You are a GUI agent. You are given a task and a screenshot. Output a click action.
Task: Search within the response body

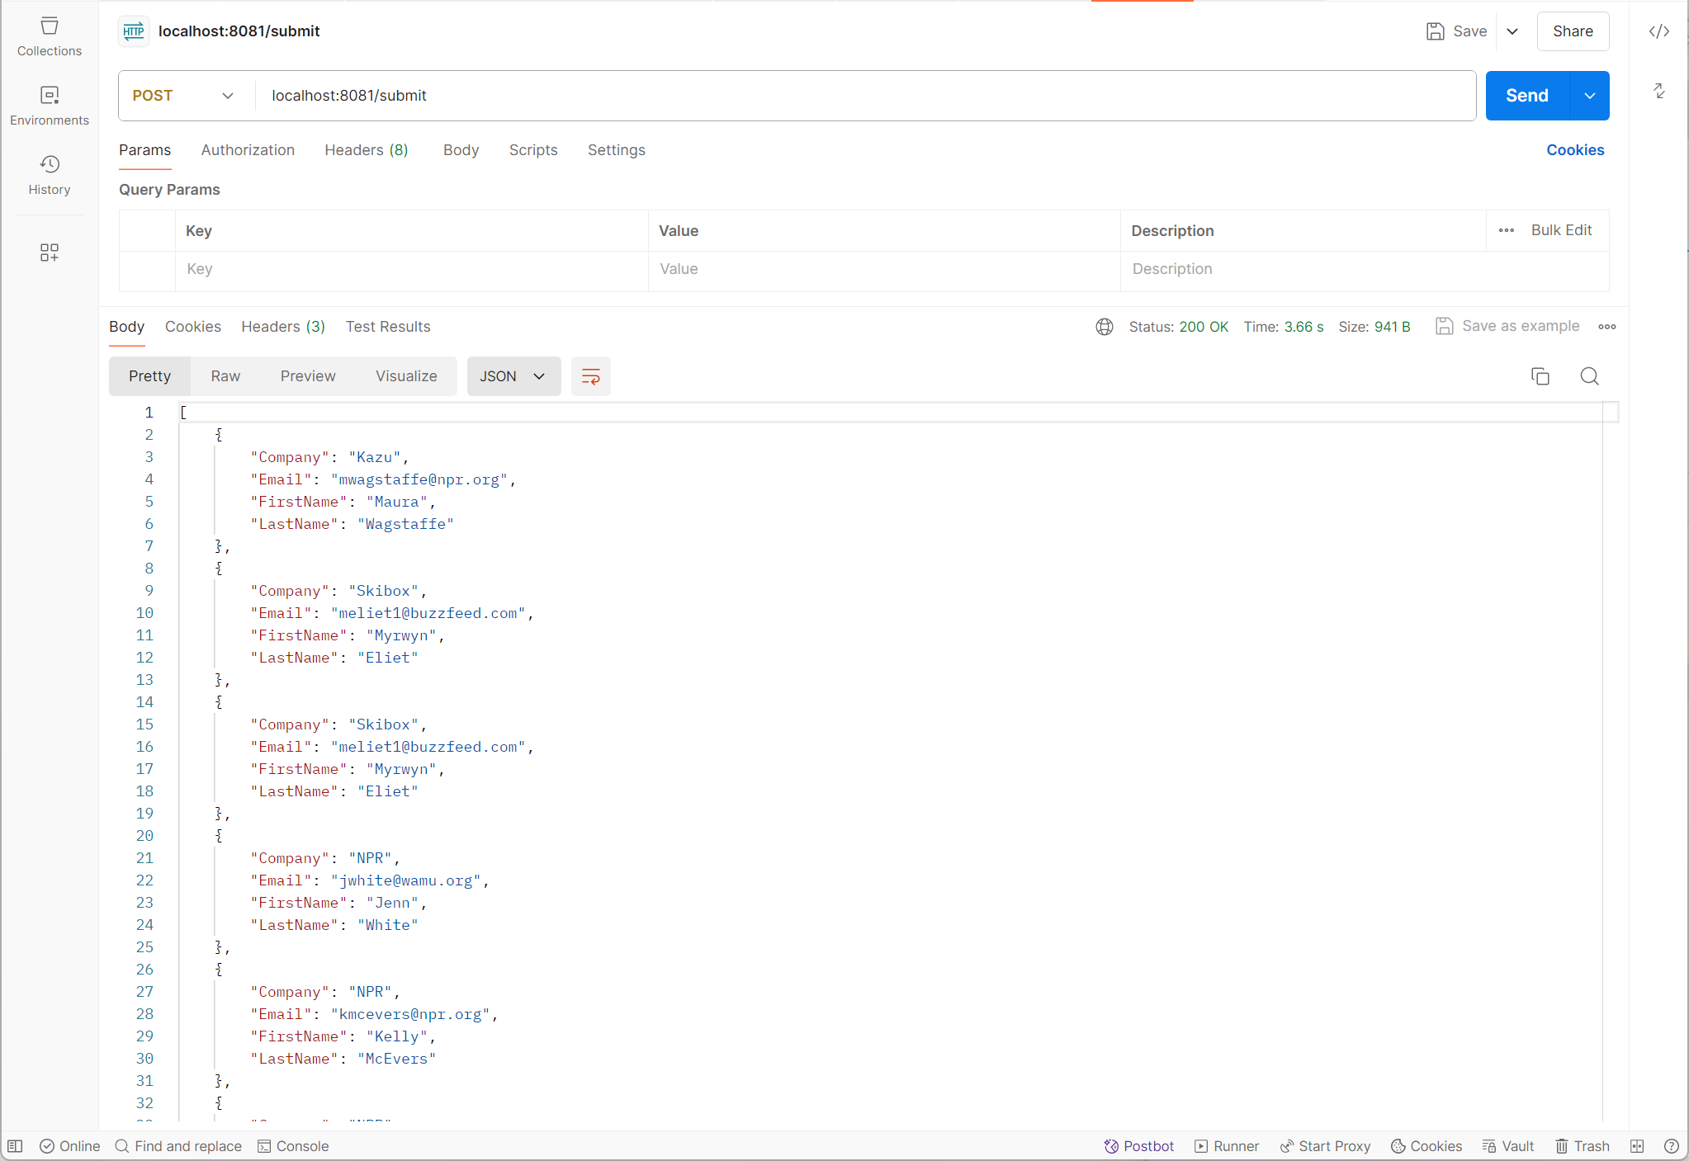pyautogui.click(x=1589, y=376)
